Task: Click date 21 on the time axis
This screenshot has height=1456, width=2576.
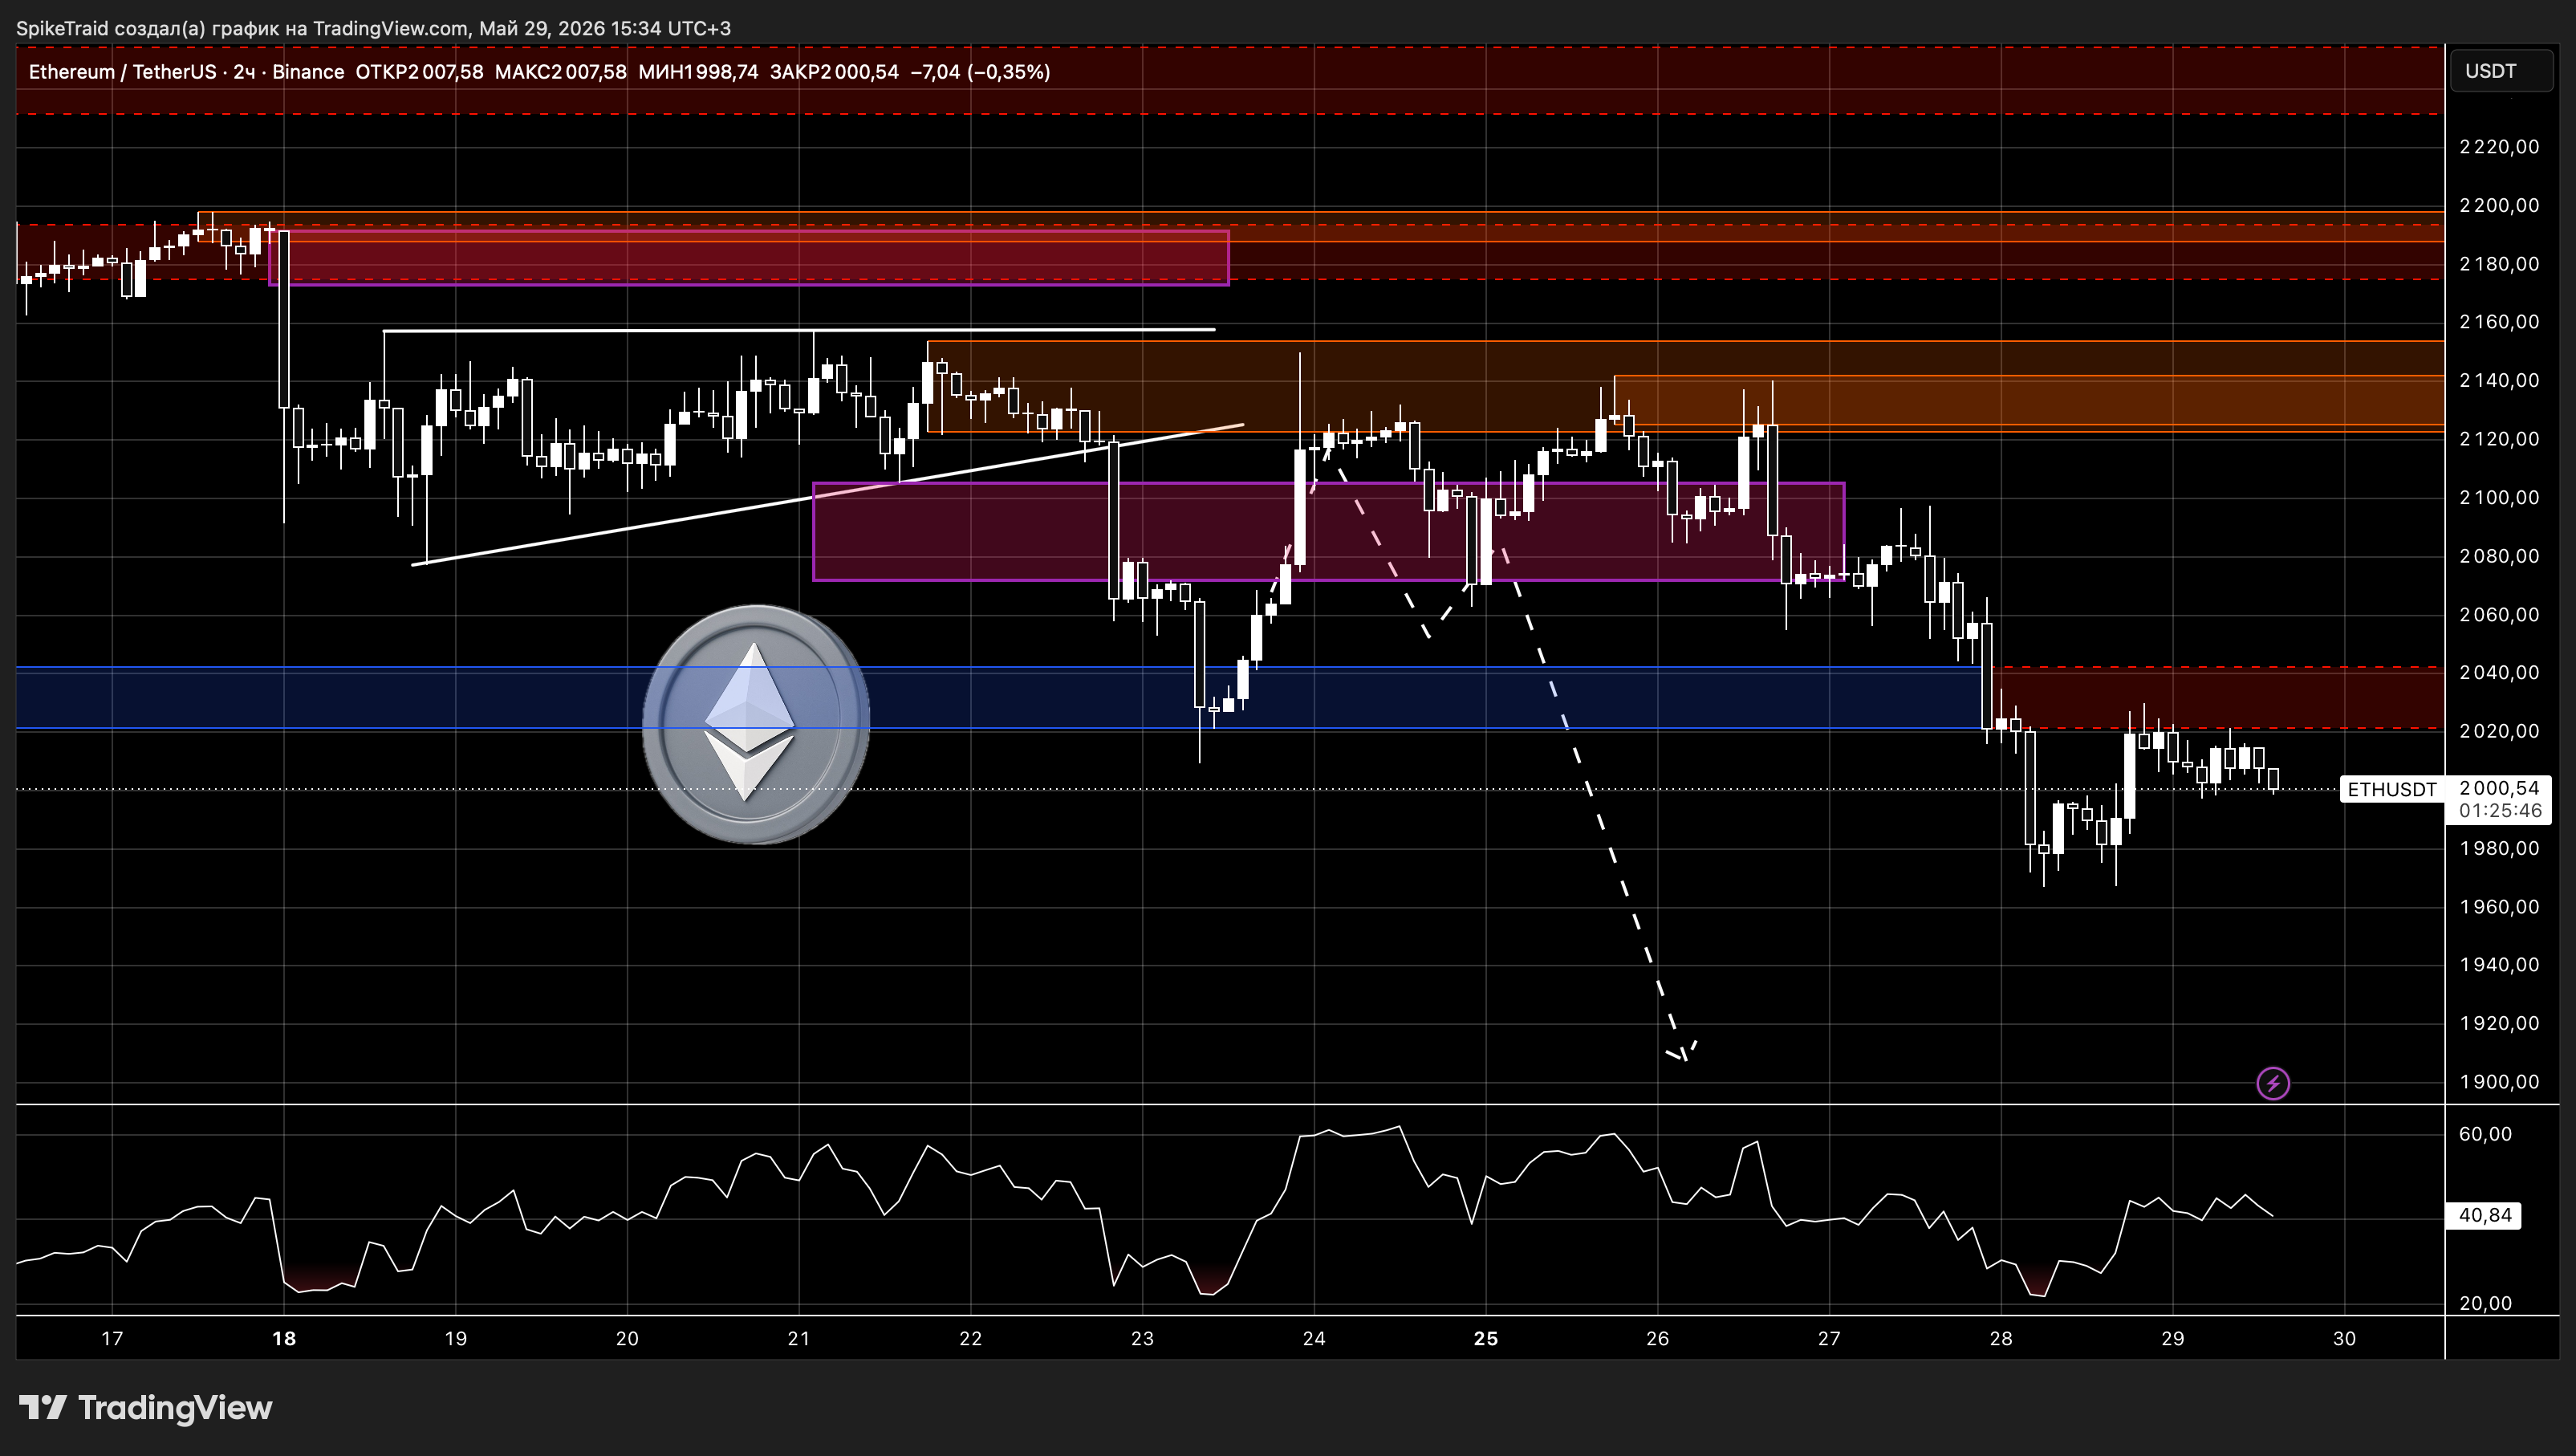Action: click(799, 1338)
